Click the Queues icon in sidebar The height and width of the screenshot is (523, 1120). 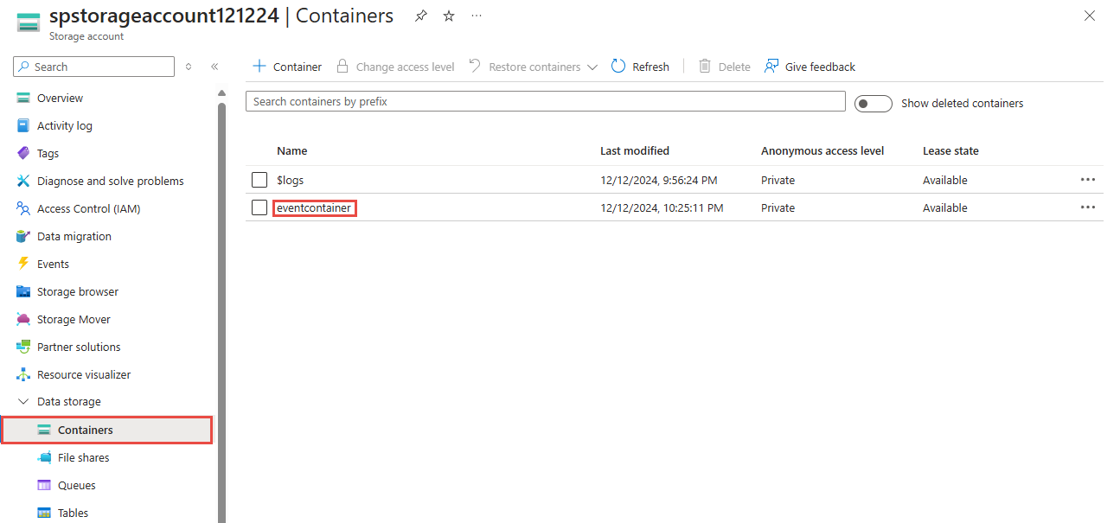[x=44, y=485]
